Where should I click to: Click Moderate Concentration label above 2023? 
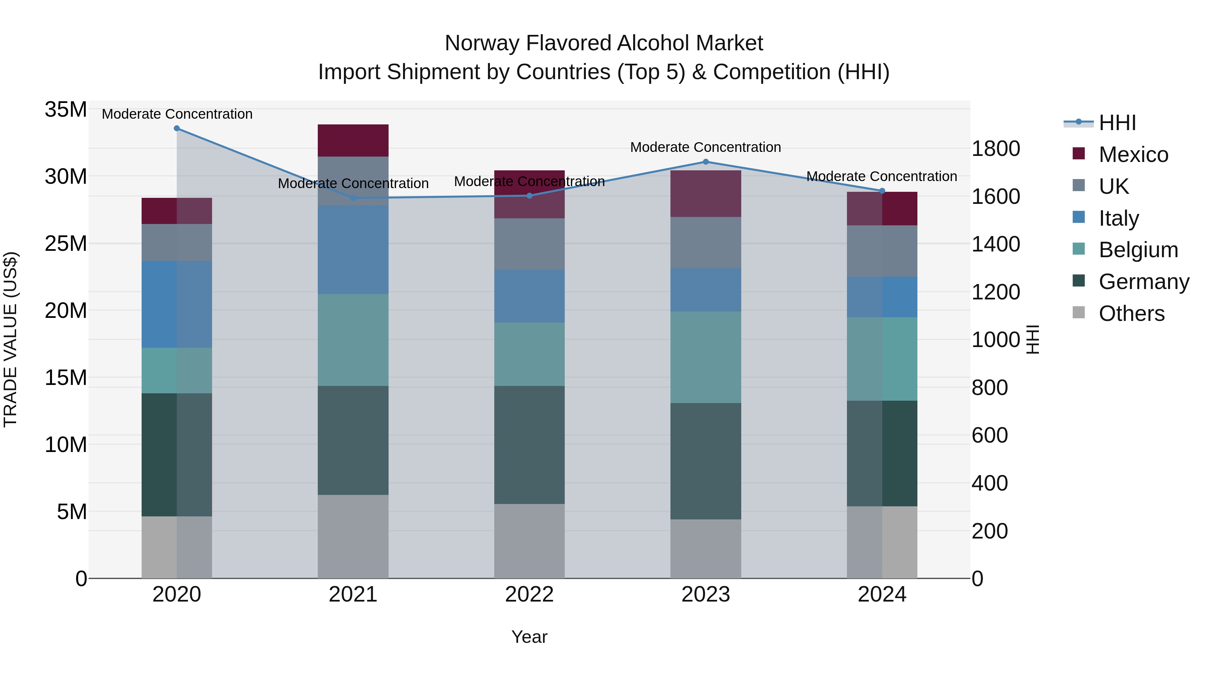click(x=706, y=147)
